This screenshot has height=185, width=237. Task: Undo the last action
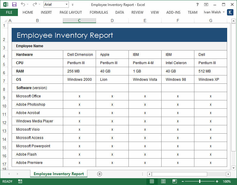pos(23,4)
